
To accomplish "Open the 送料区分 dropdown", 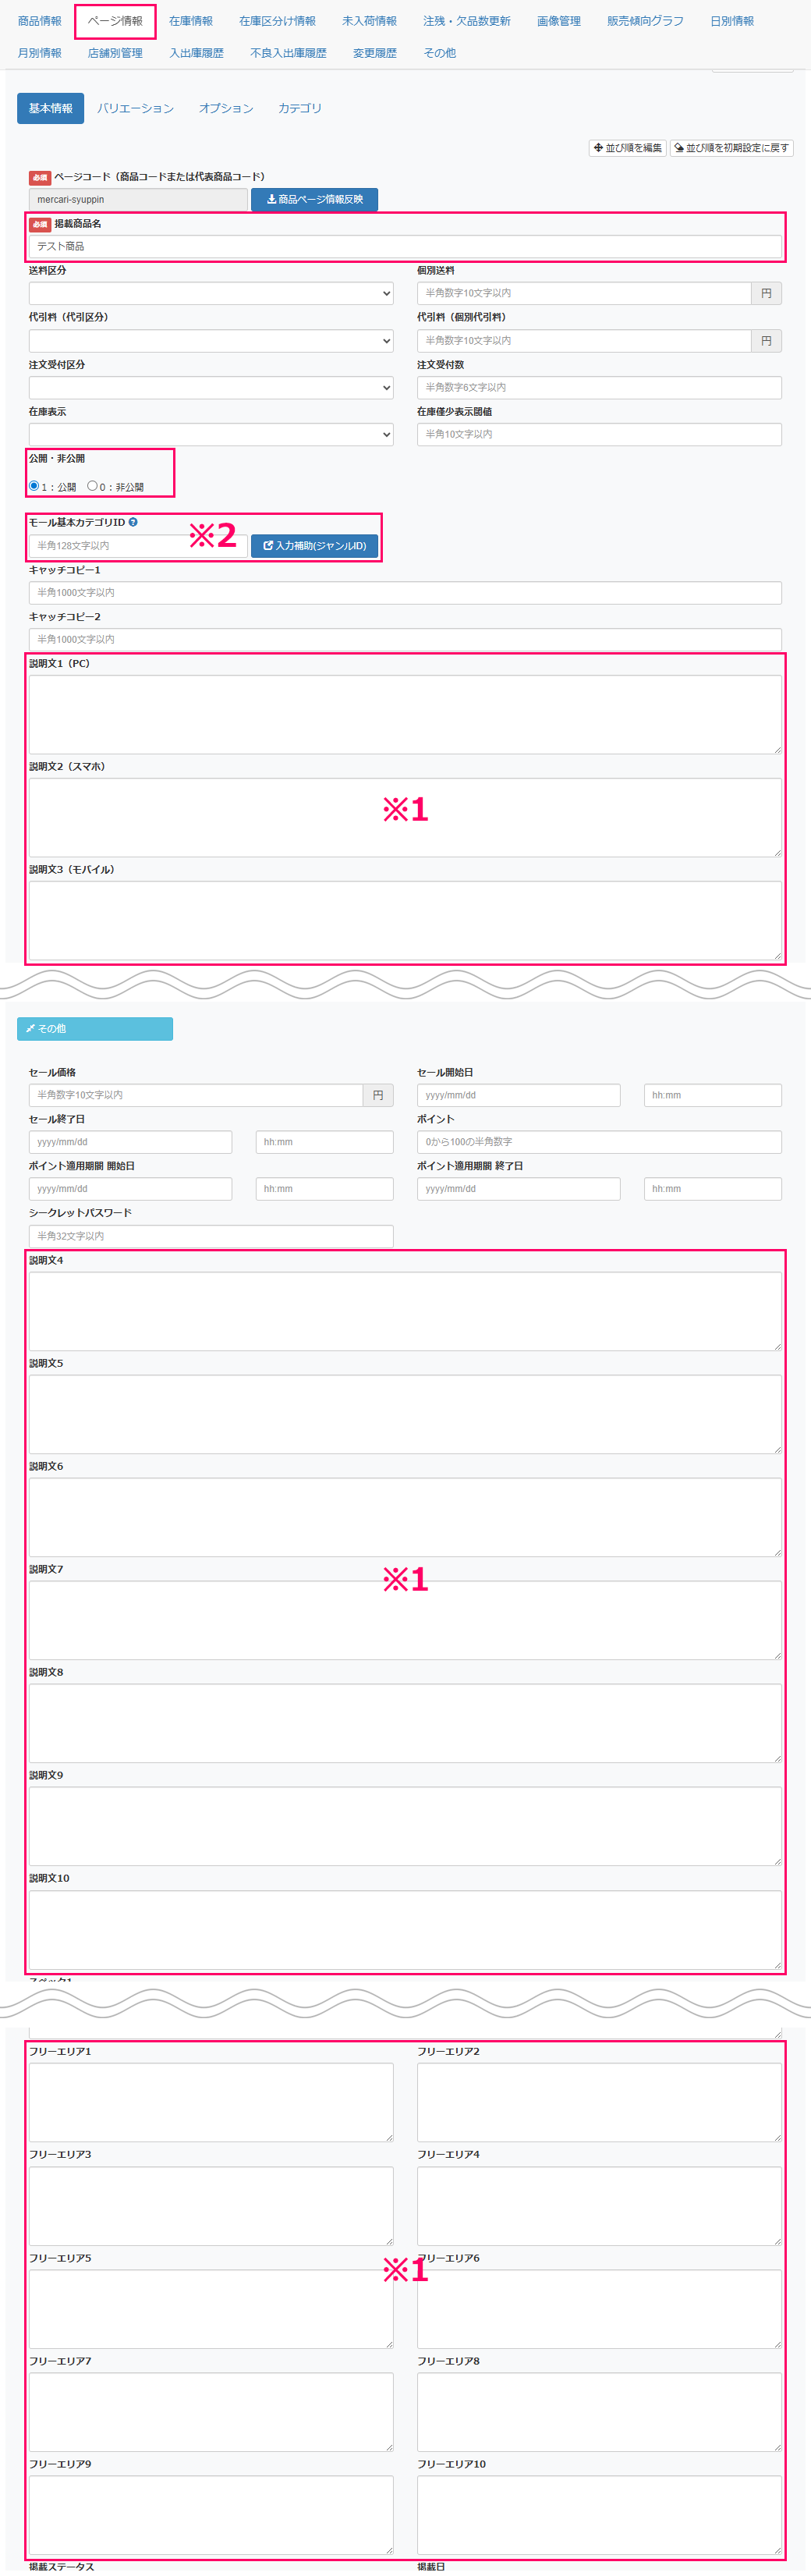I will tap(210, 294).
